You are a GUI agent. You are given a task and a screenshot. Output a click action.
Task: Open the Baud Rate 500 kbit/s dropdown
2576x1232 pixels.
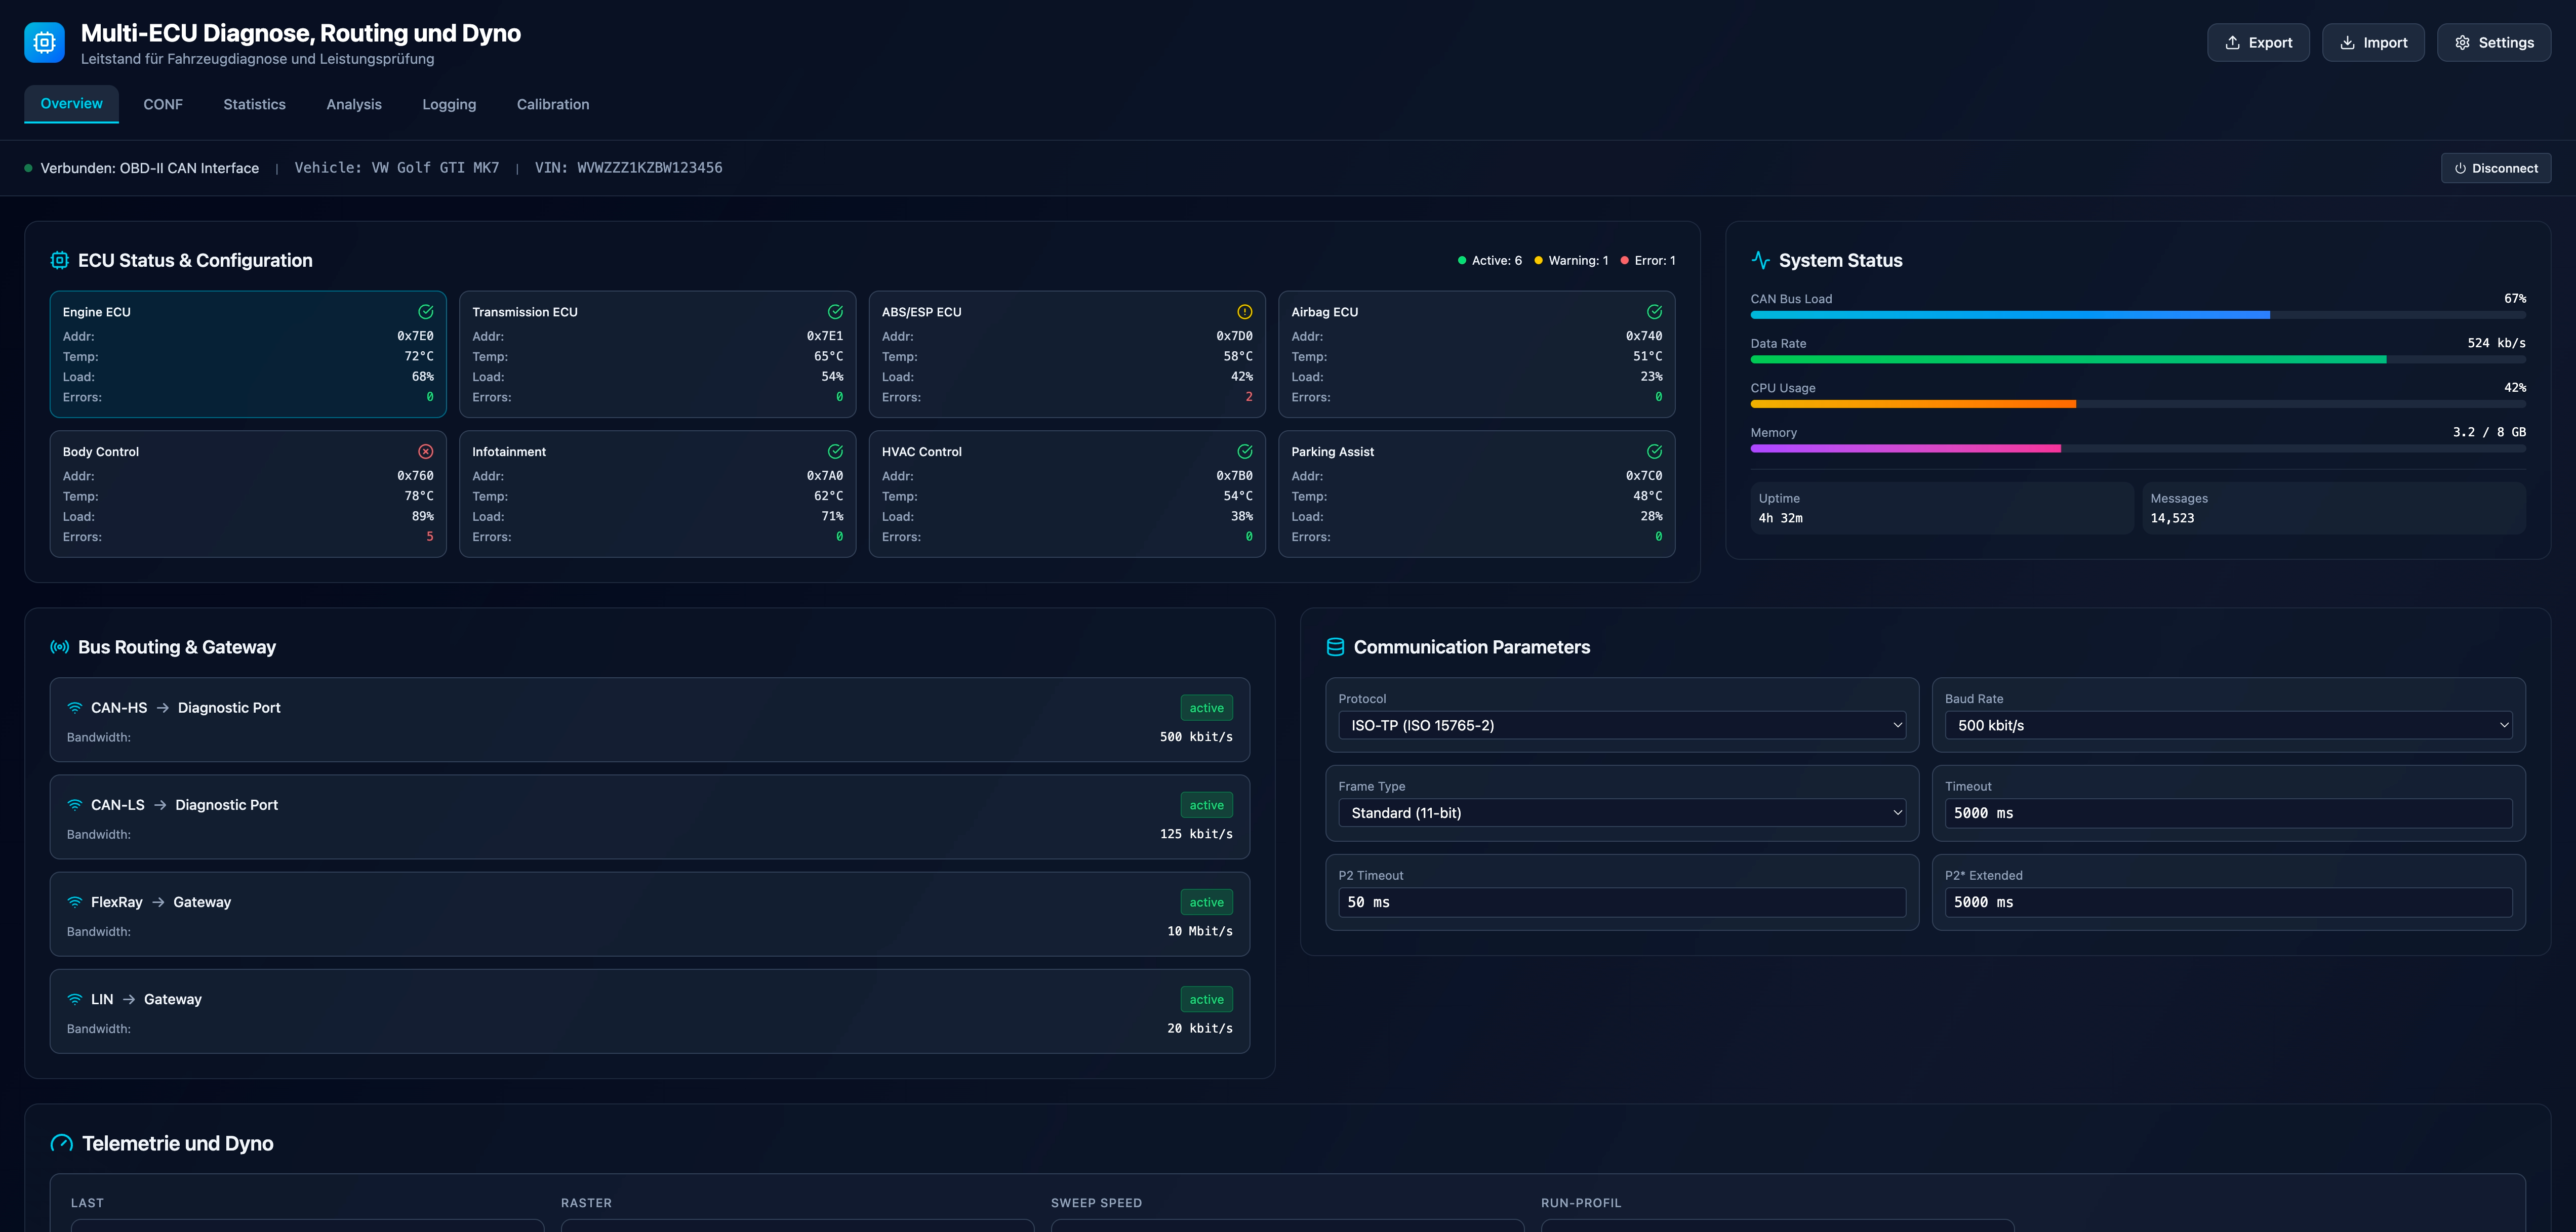pos(2228,725)
